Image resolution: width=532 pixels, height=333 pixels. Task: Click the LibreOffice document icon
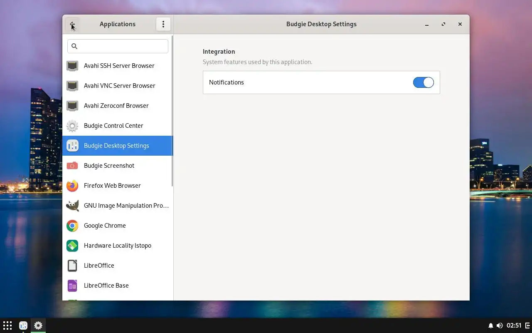click(72, 266)
